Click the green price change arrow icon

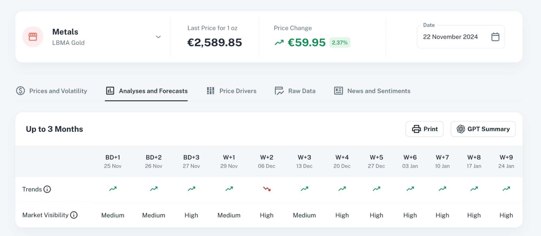[279, 42]
